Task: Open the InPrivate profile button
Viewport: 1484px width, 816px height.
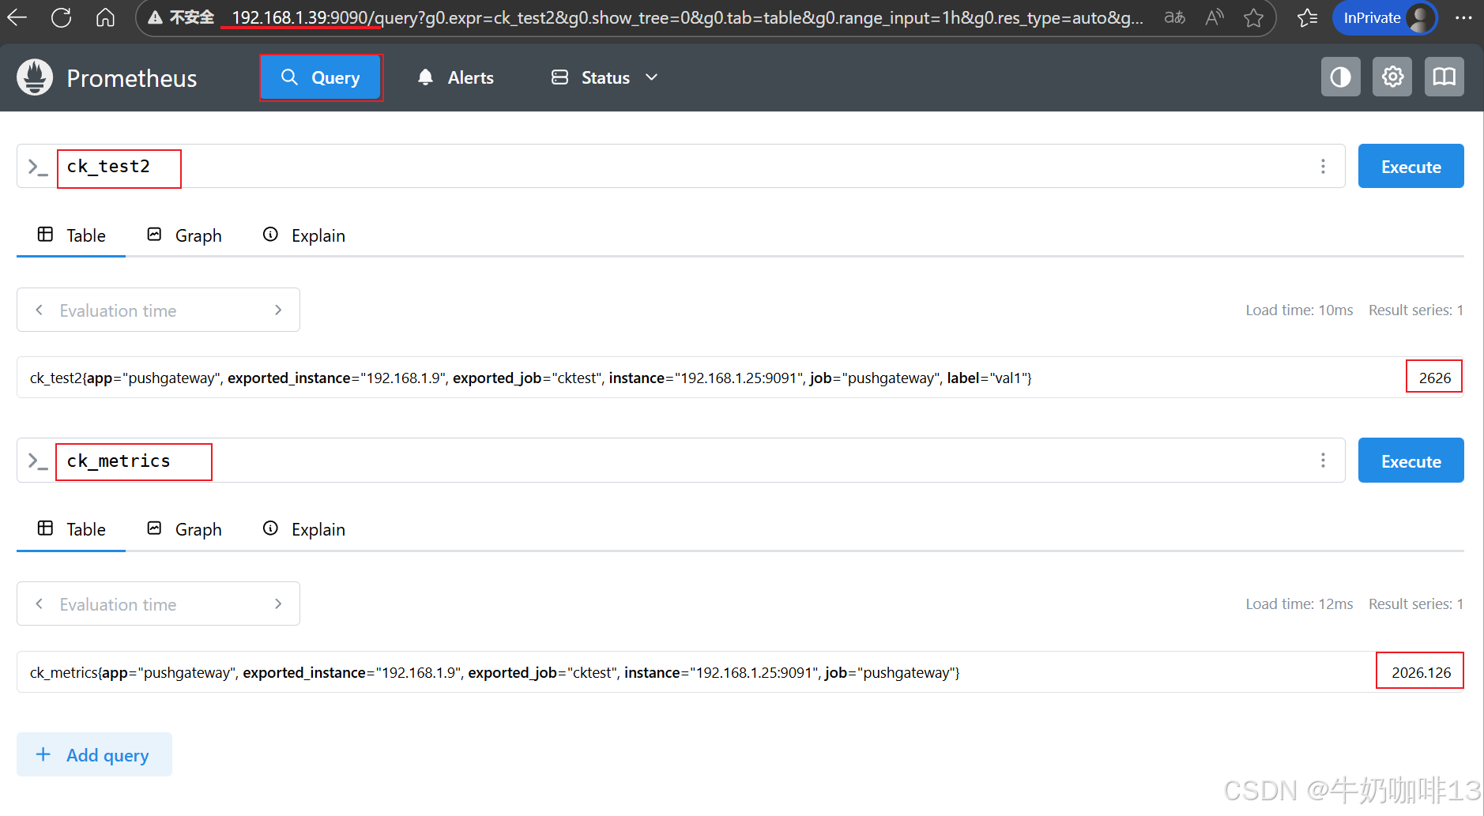Action: click(x=1384, y=17)
